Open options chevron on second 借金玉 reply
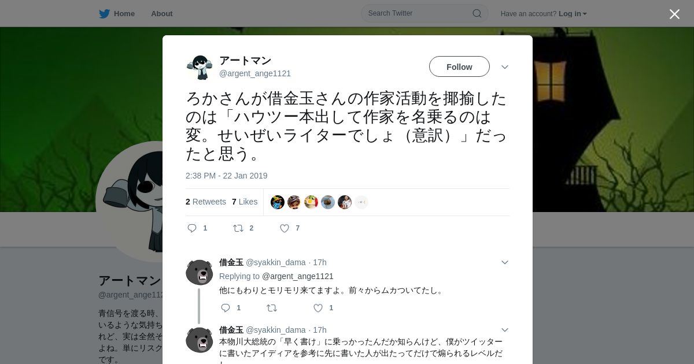Screen dimensions: 694x364 coord(505,330)
